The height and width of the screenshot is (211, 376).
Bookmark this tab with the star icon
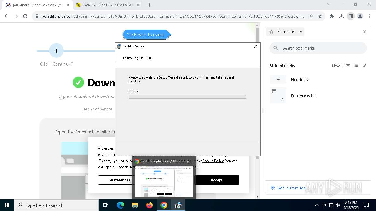click(320, 16)
